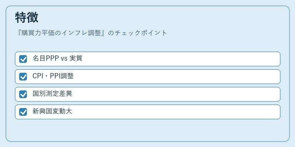Untick the 新興国変動大 checkbox
Screen dimensions: 295x147
tap(23, 112)
